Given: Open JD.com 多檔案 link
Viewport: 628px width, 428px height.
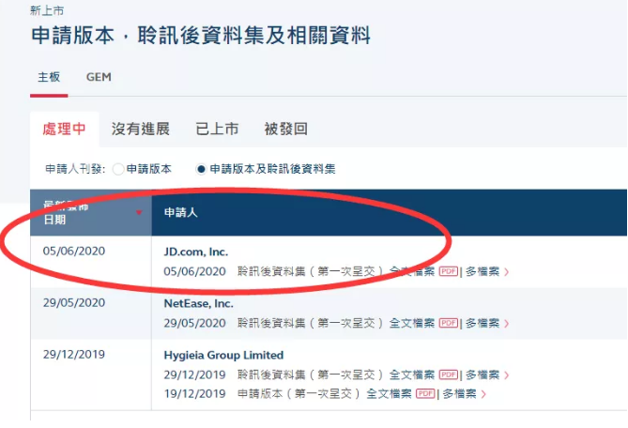Looking at the screenshot, I should coord(482,271).
